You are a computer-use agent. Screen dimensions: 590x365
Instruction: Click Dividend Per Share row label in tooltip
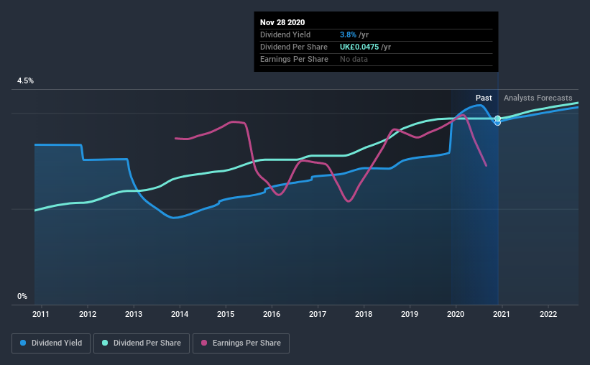293,47
